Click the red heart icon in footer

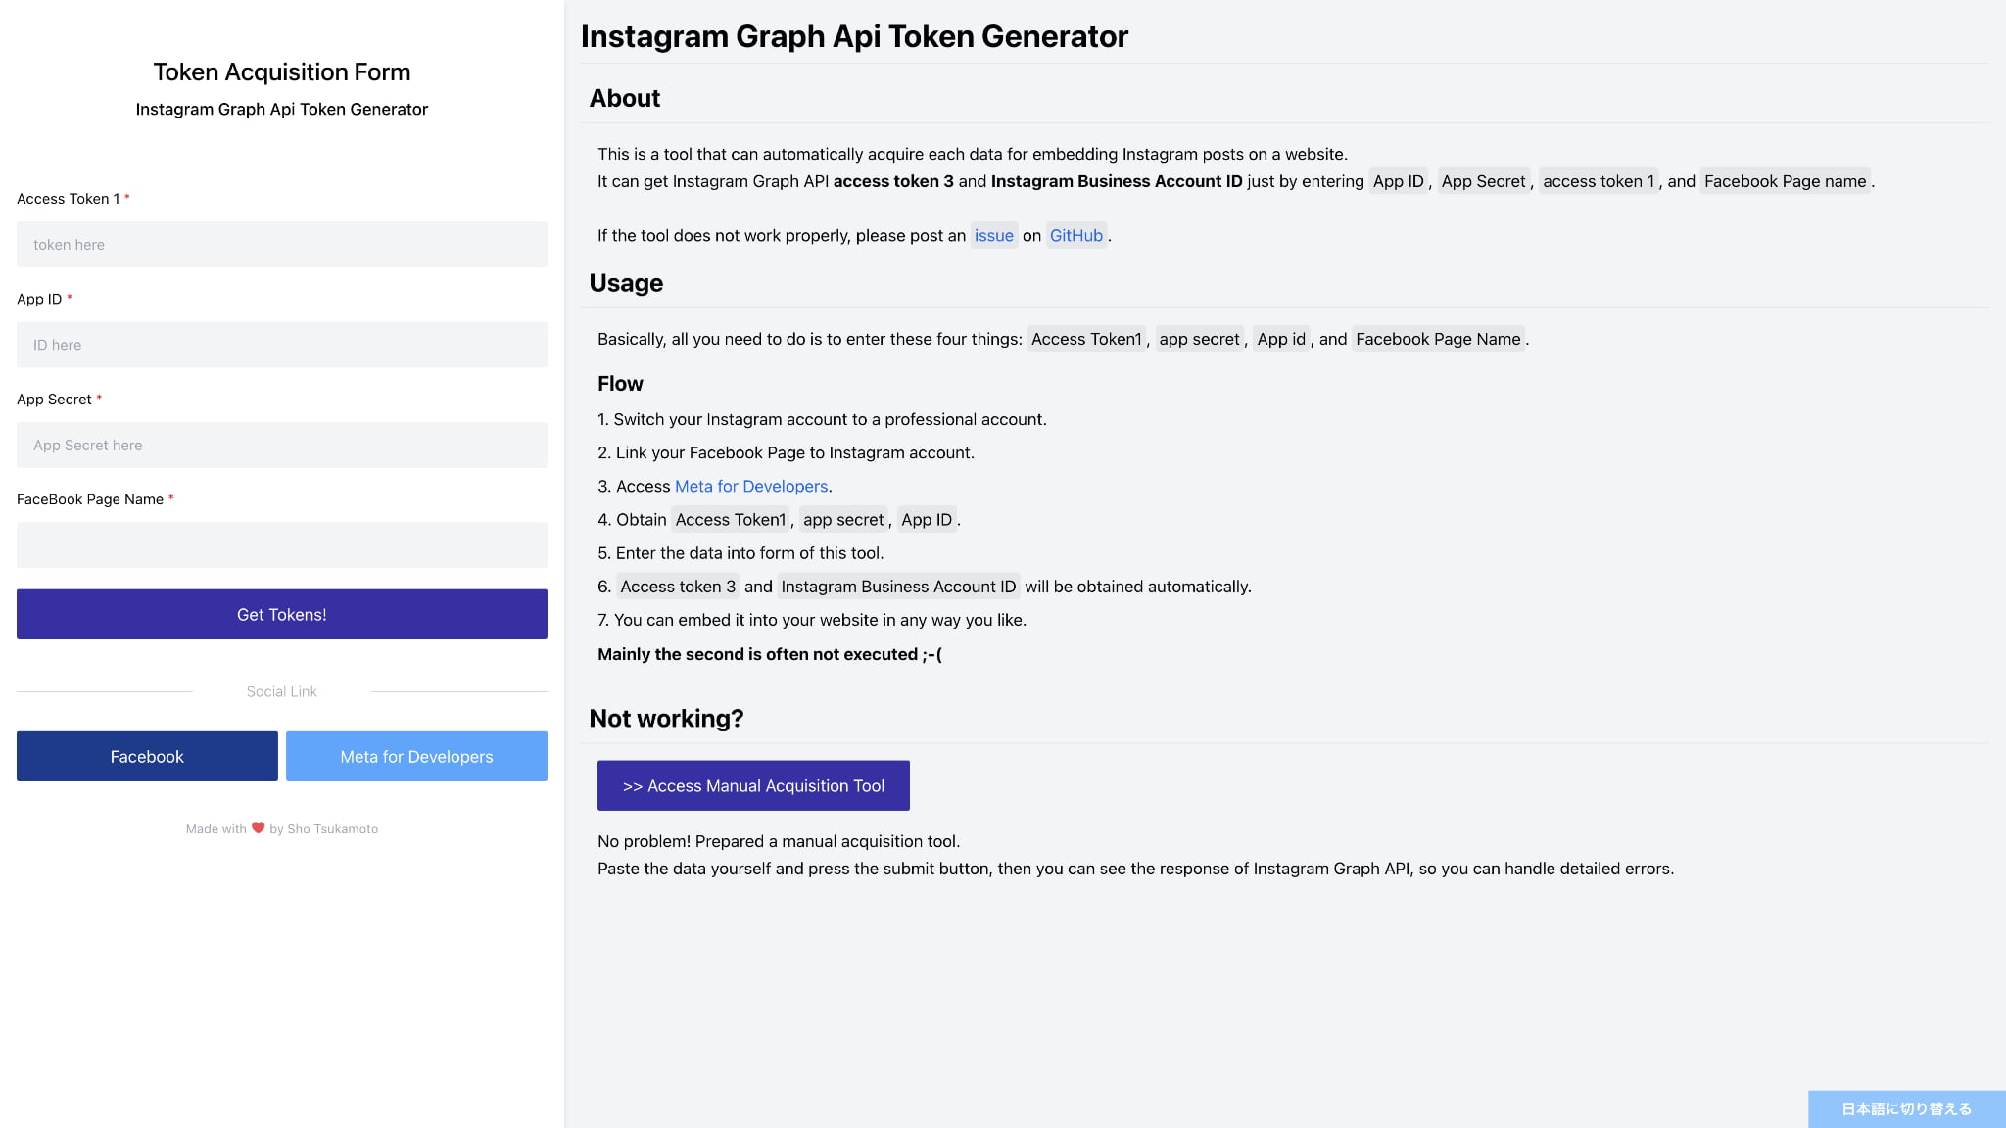coord(259,828)
